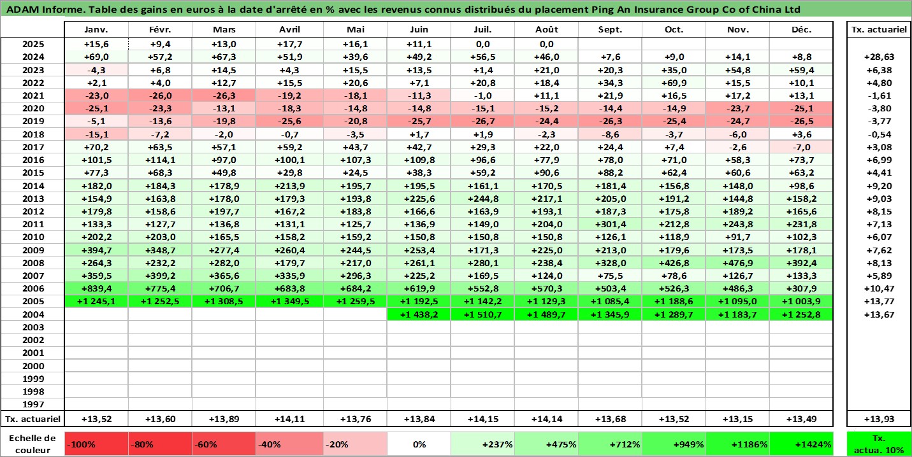This screenshot has width=912, height=457.
Task: Click the +1 245,1 cell for Janv. 2005
Action: pos(96,302)
